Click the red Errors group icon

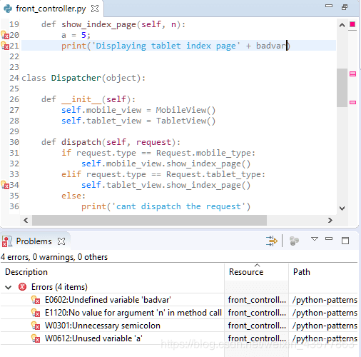point(23,287)
